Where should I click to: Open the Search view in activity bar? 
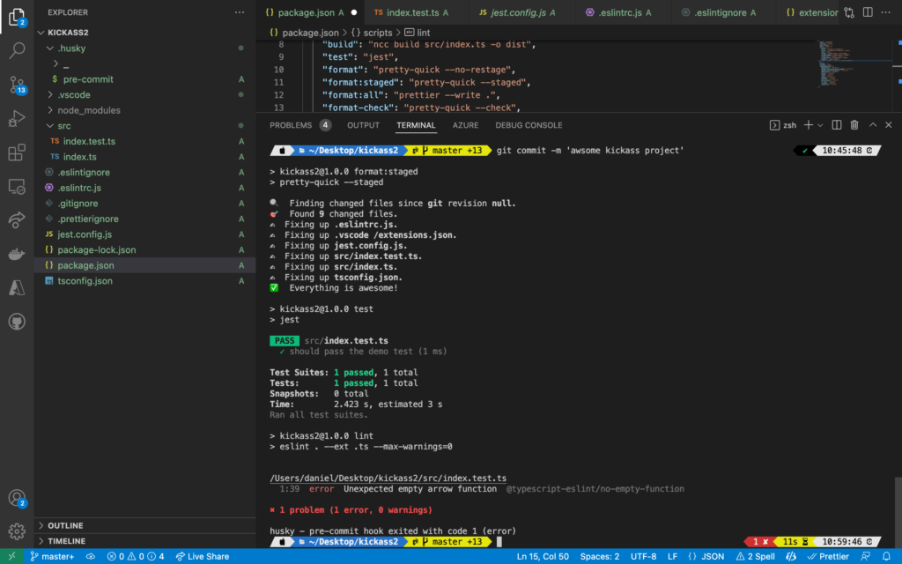pos(17,50)
